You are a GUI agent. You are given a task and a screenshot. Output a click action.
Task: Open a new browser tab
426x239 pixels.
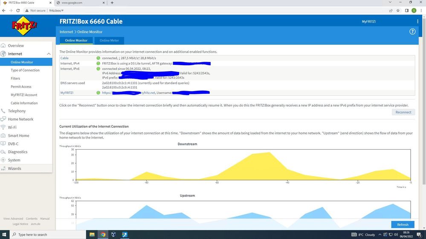[112, 3]
